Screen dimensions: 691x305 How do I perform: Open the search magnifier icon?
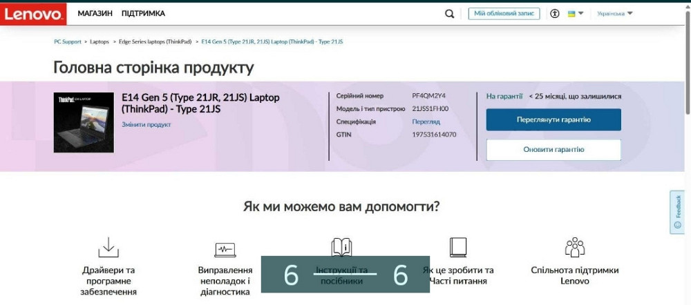point(449,14)
